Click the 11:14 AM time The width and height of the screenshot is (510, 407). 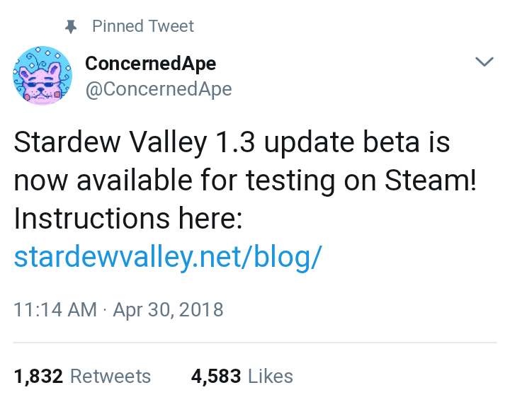coord(55,309)
